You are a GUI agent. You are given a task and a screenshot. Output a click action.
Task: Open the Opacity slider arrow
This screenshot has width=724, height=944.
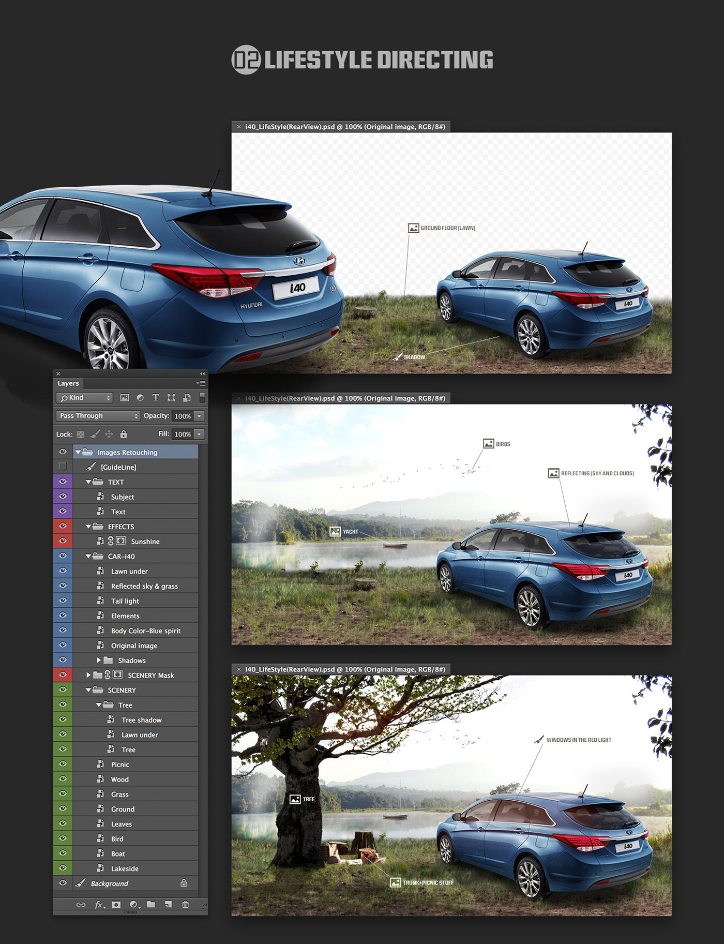coord(199,416)
